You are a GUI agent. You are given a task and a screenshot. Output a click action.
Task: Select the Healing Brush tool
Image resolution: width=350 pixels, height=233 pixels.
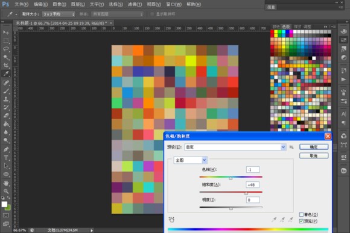point(6,82)
